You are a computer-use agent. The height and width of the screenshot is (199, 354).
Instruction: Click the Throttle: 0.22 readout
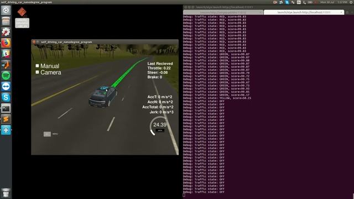(159, 68)
